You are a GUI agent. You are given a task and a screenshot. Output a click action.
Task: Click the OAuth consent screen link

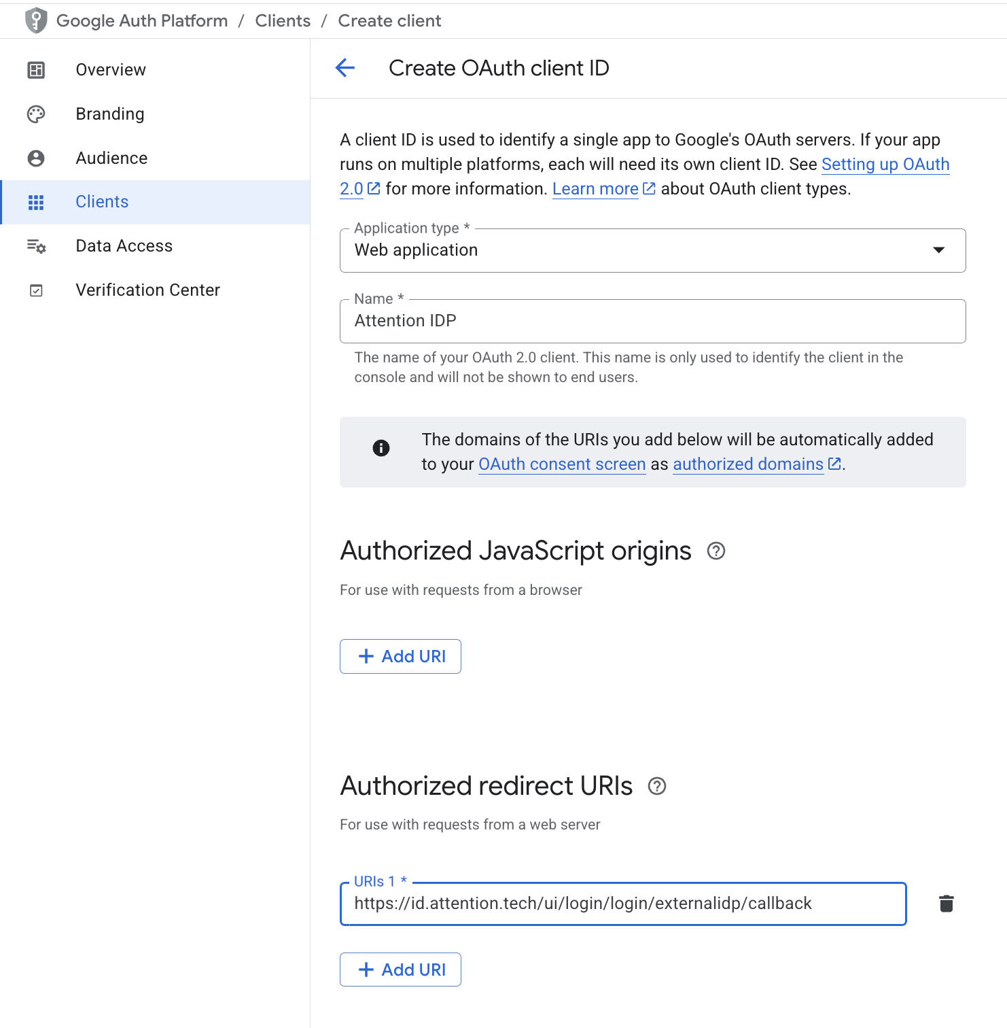(562, 464)
